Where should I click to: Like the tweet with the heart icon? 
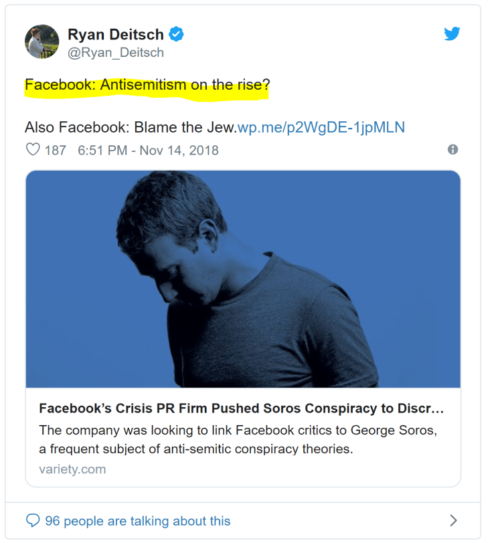point(33,149)
